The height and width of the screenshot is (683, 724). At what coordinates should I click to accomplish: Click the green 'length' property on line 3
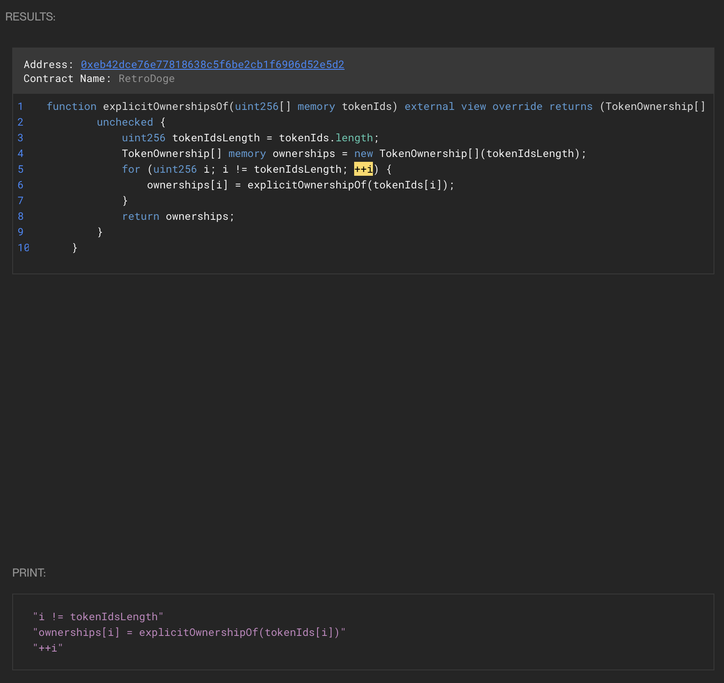(x=354, y=138)
